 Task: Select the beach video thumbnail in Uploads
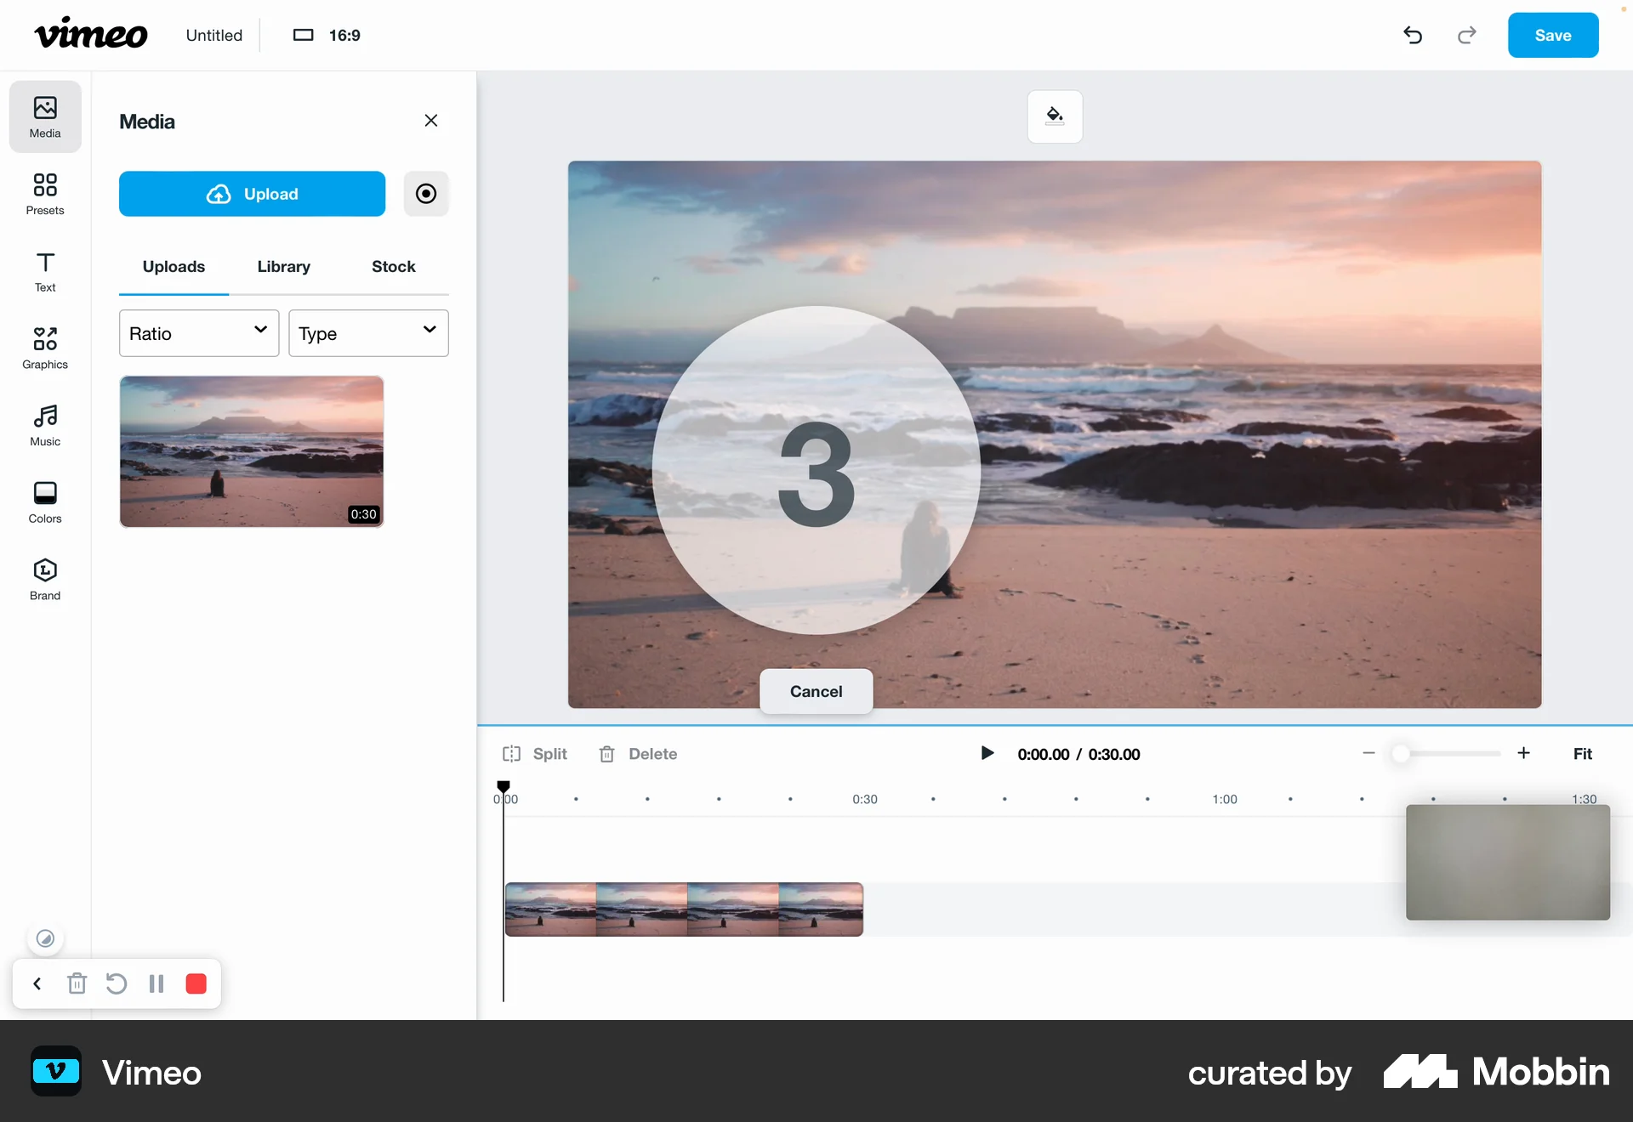252,451
